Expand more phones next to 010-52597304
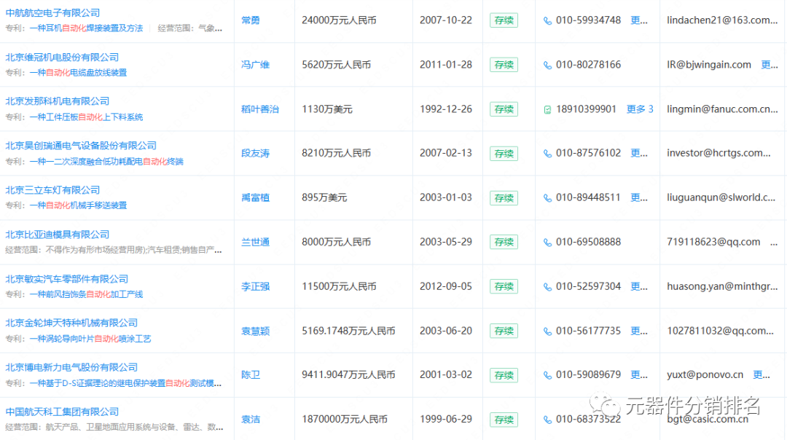Viewport: 787px width, 440px height. click(639, 286)
